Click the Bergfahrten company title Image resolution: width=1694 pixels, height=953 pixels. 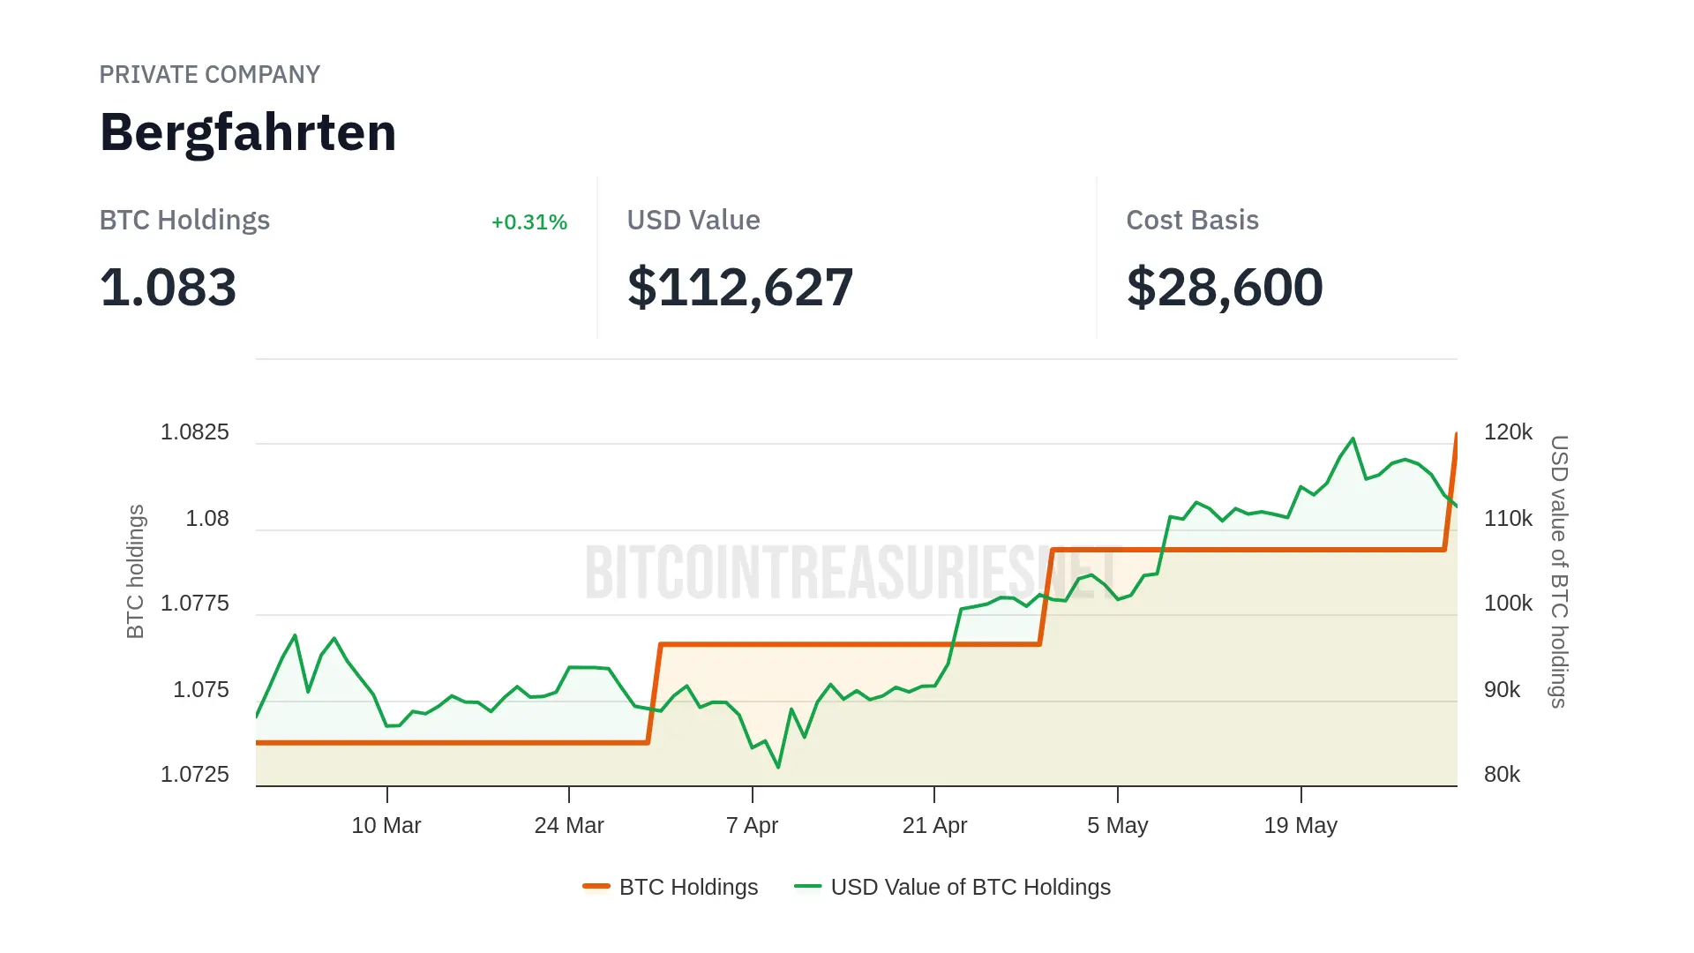pyautogui.click(x=248, y=132)
